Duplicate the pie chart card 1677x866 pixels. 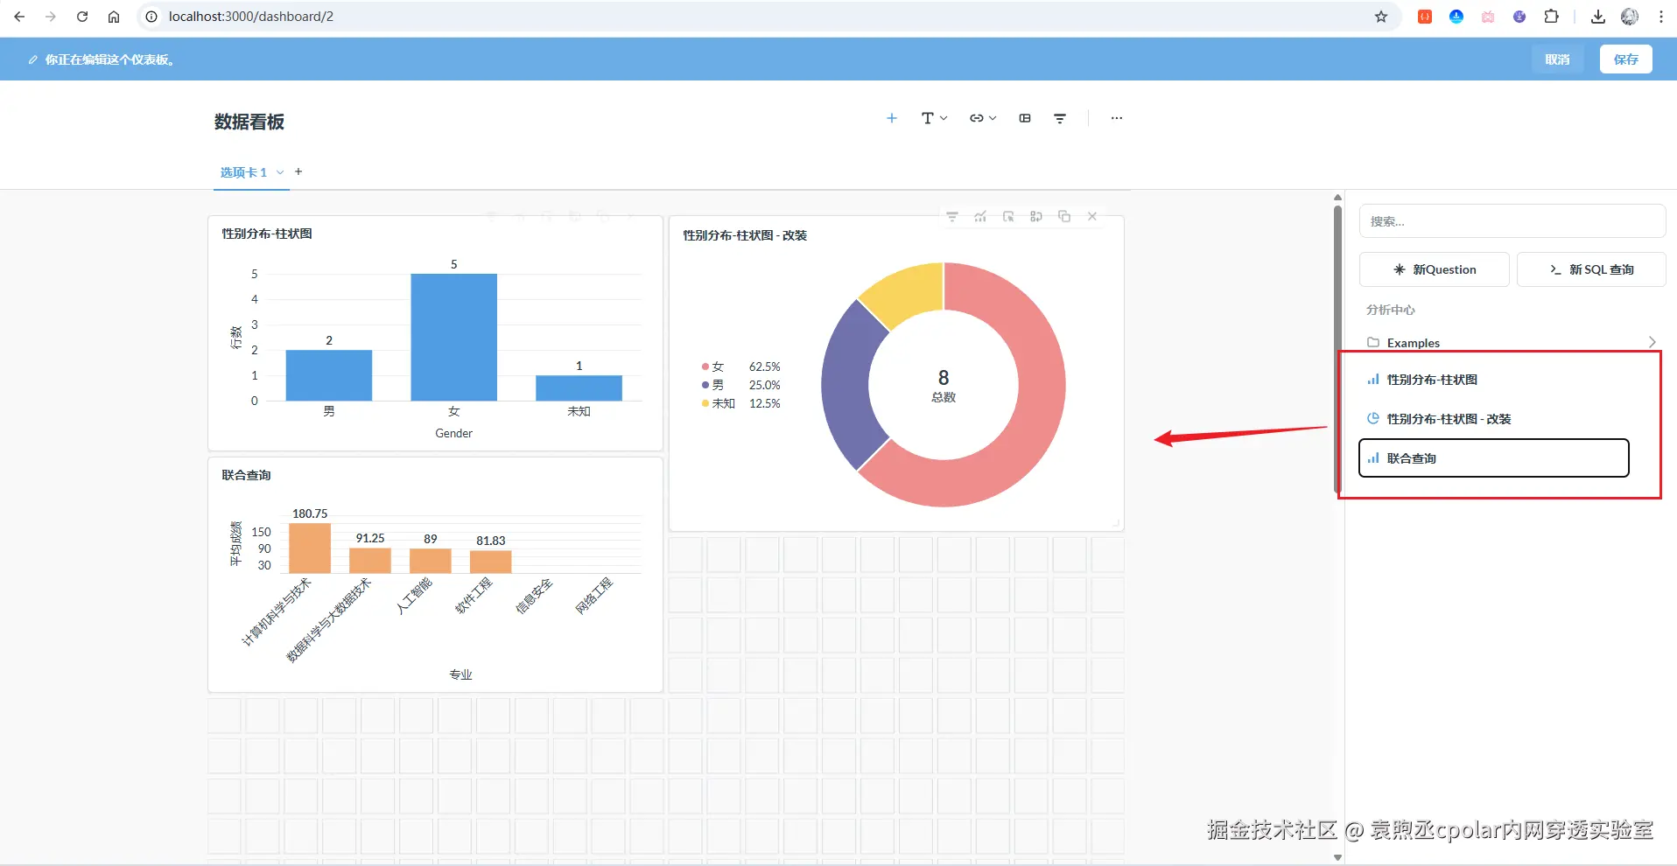click(1064, 216)
